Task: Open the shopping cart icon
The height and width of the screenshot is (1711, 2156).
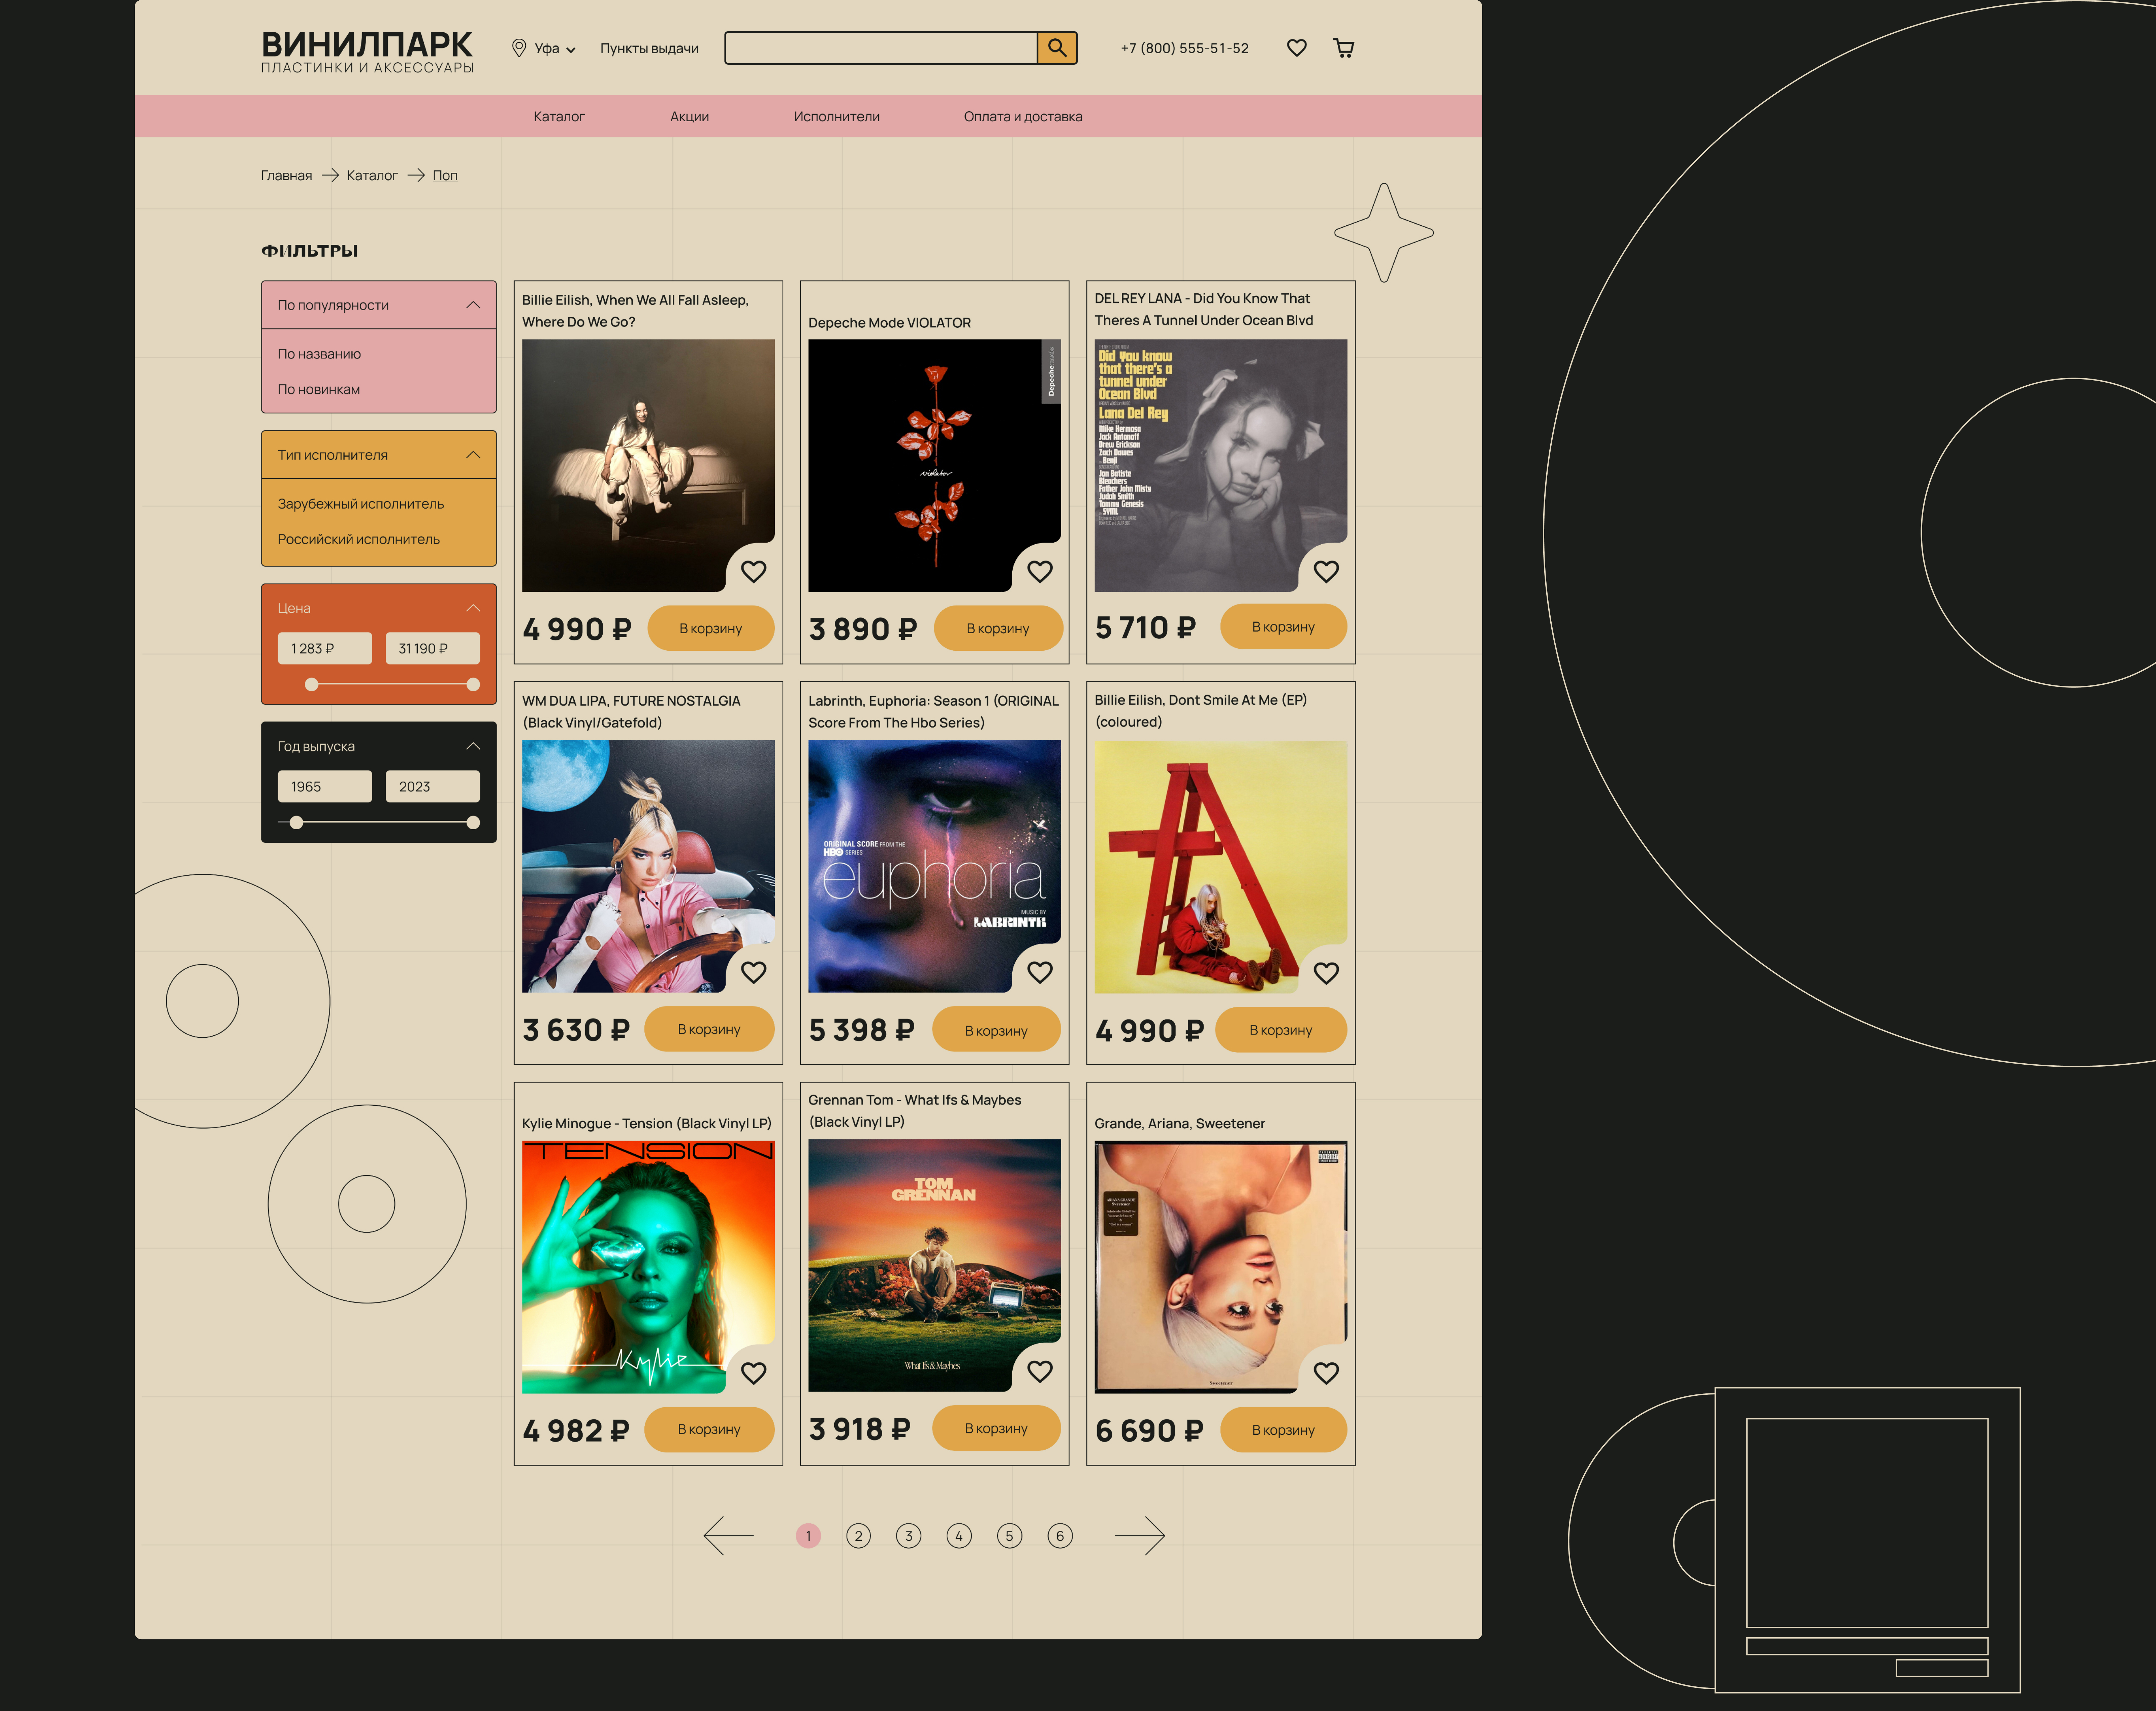Action: (x=1343, y=48)
